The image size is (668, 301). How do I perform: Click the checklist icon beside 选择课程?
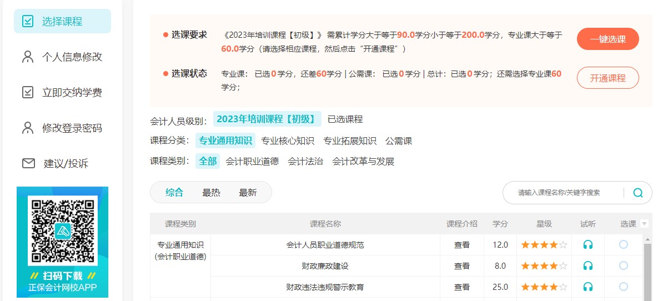28,22
